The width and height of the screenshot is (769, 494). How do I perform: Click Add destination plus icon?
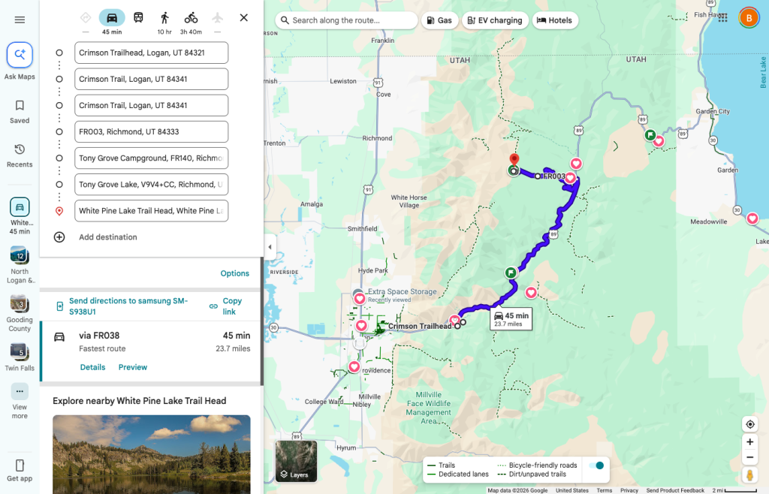pos(59,237)
